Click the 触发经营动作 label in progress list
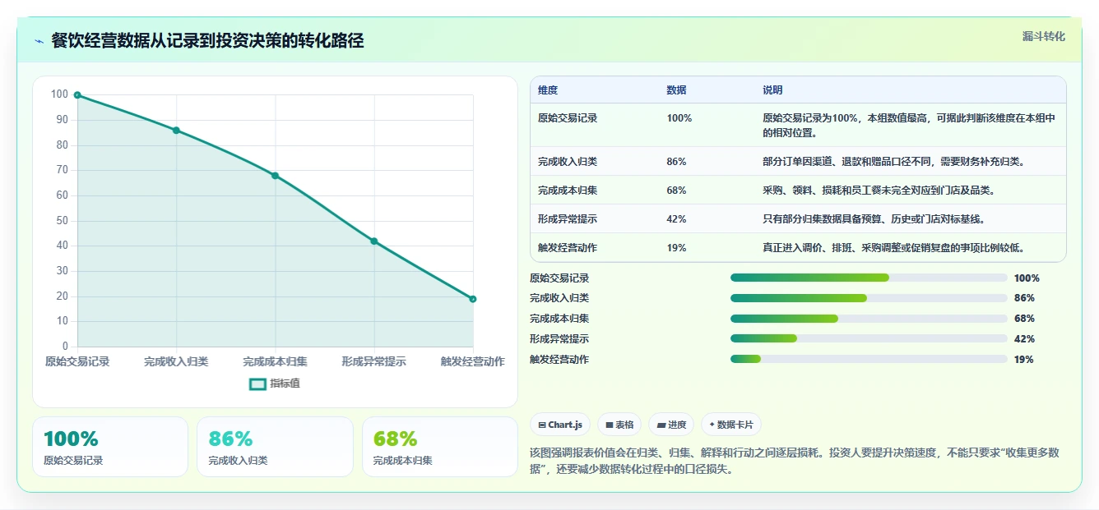Screen dimensions: 1099x510 (x=559, y=360)
